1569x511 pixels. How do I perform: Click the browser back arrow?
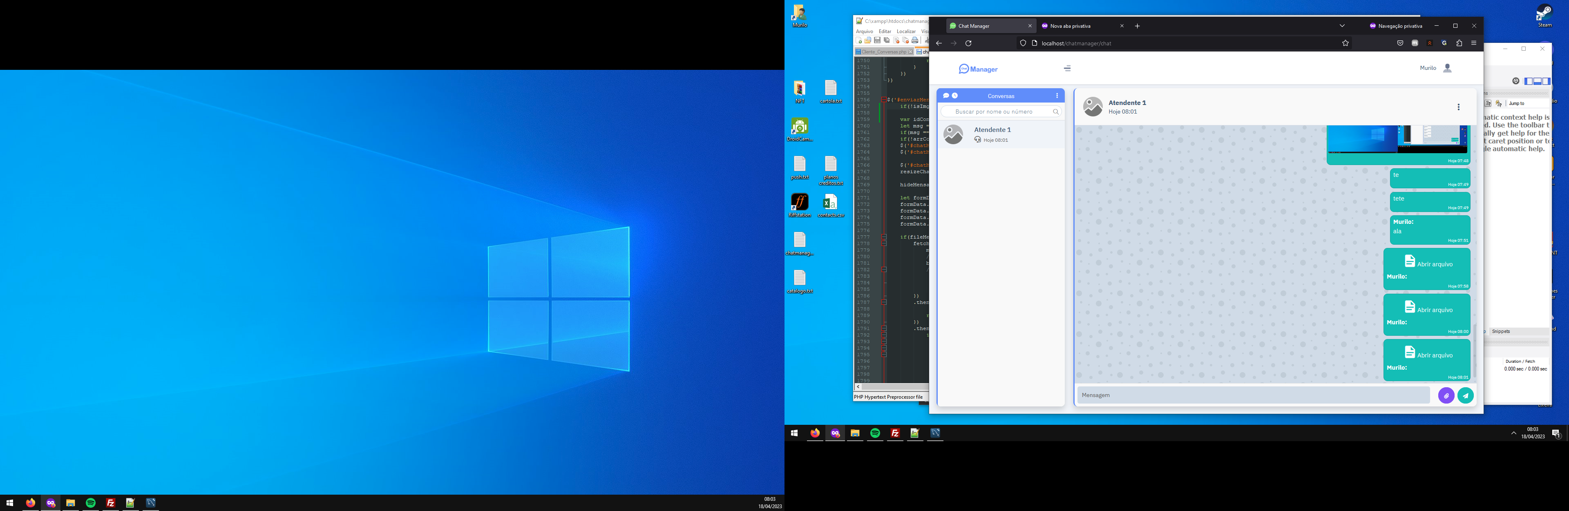[939, 43]
